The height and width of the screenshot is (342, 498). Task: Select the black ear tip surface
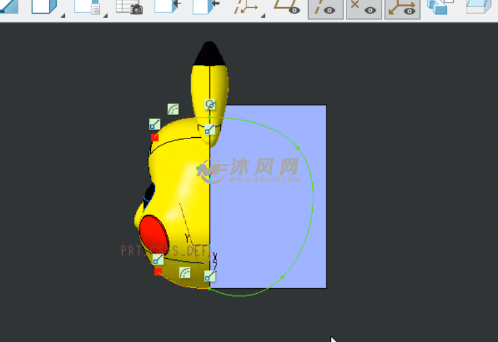(209, 54)
